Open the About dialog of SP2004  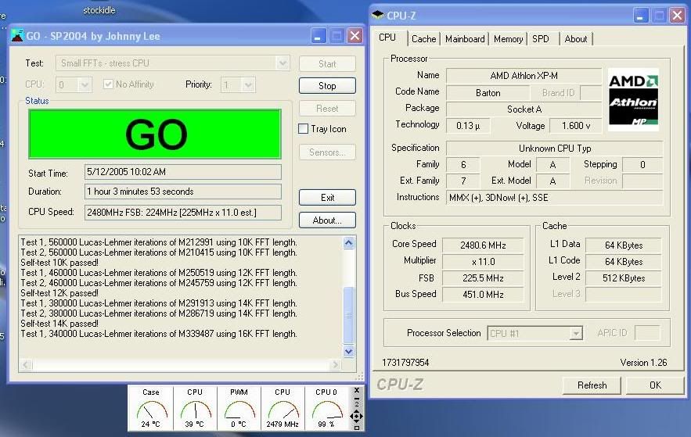tap(327, 220)
